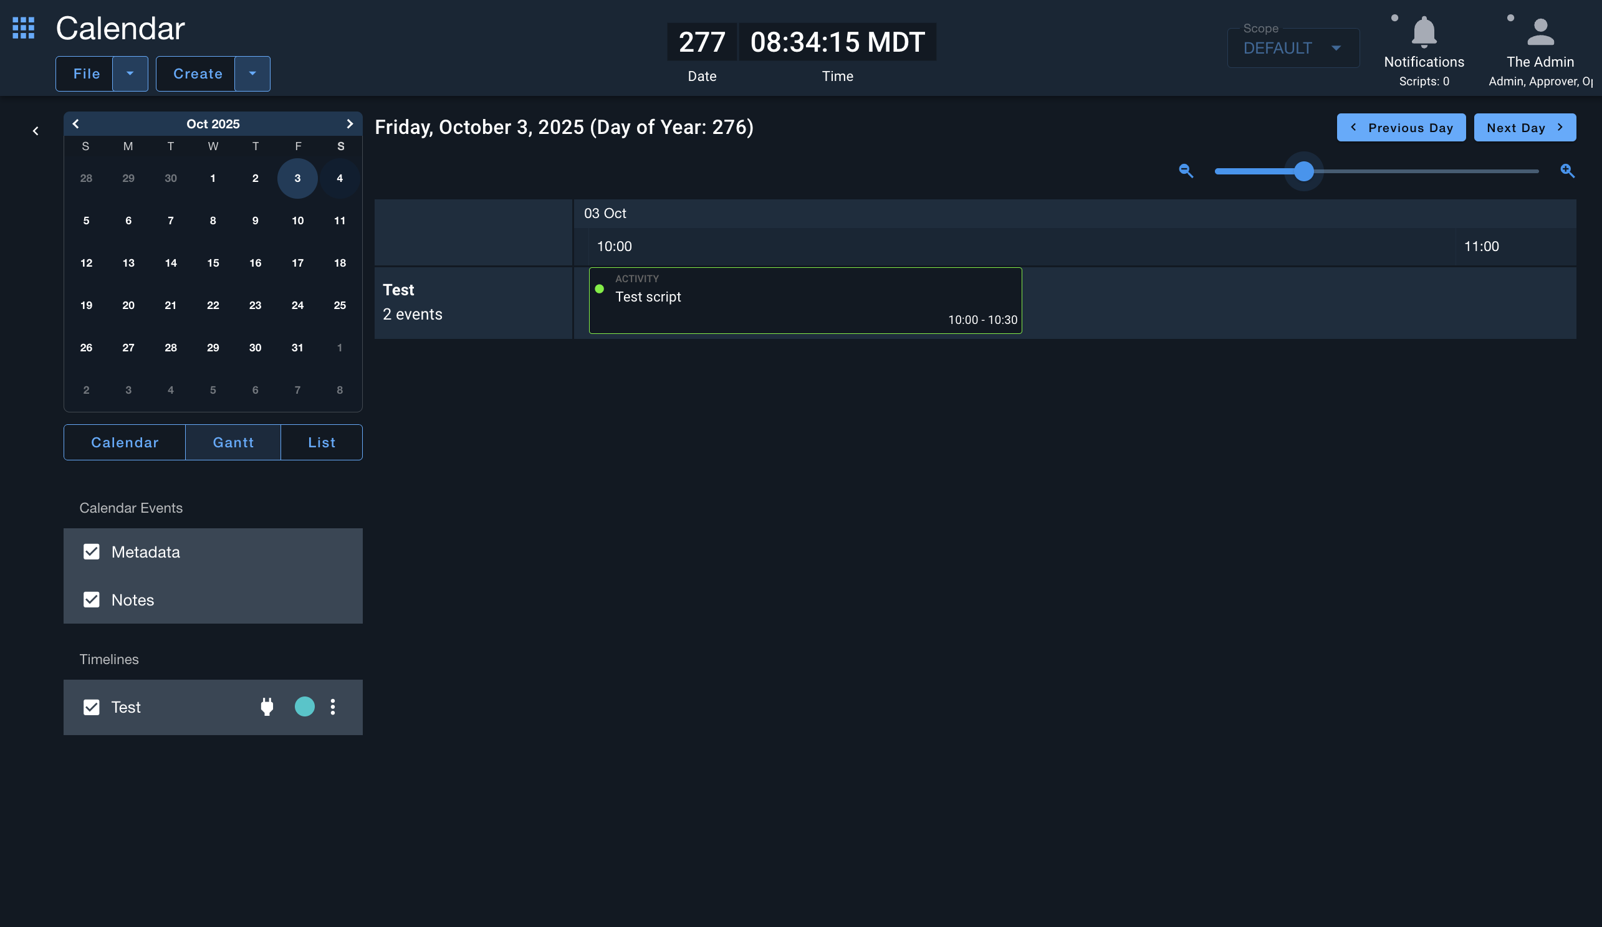Click the Notifications bell icon

1423,32
